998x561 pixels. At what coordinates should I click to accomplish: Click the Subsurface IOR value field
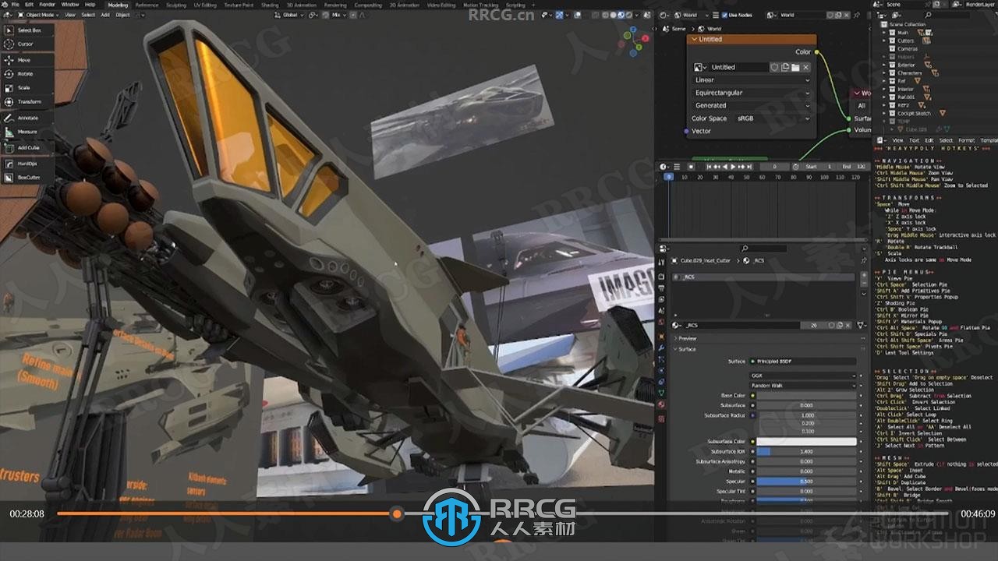pyautogui.click(x=807, y=451)
